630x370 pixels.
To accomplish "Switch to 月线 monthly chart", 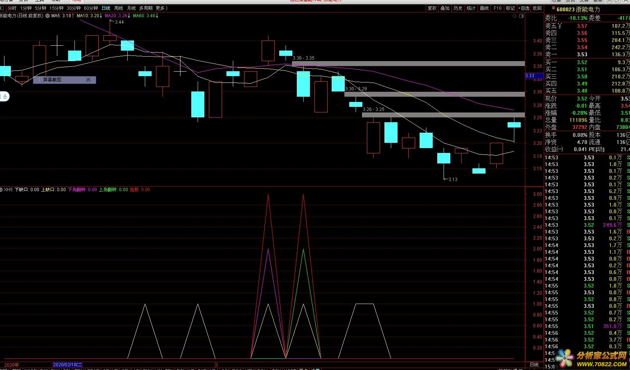I will point(131,8).
